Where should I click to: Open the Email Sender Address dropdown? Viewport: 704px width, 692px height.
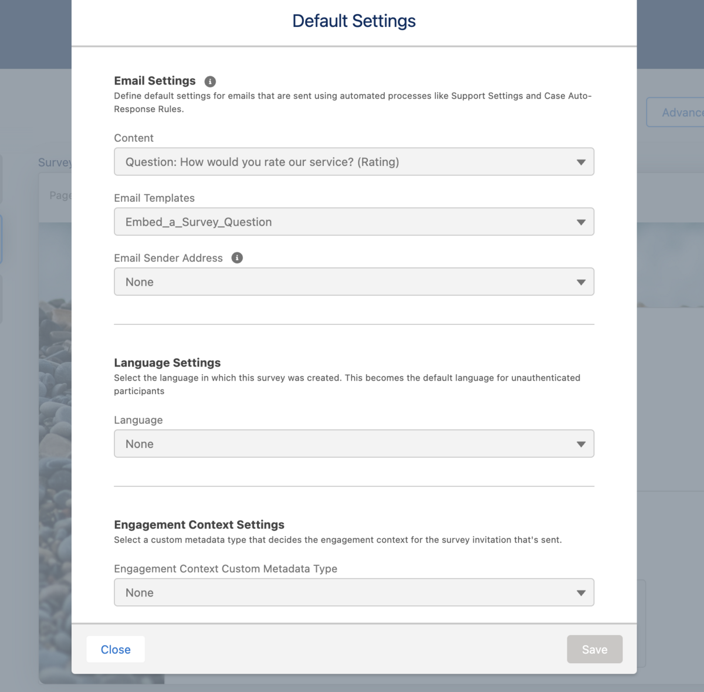[x=354, y=281]
